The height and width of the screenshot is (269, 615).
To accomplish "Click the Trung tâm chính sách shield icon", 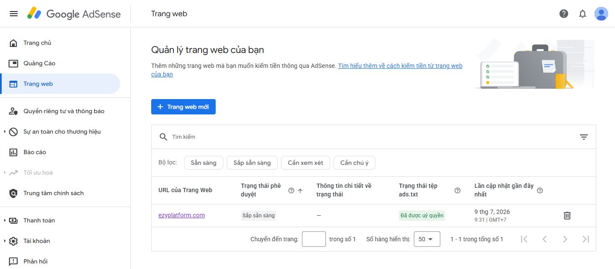I will 13,193.
